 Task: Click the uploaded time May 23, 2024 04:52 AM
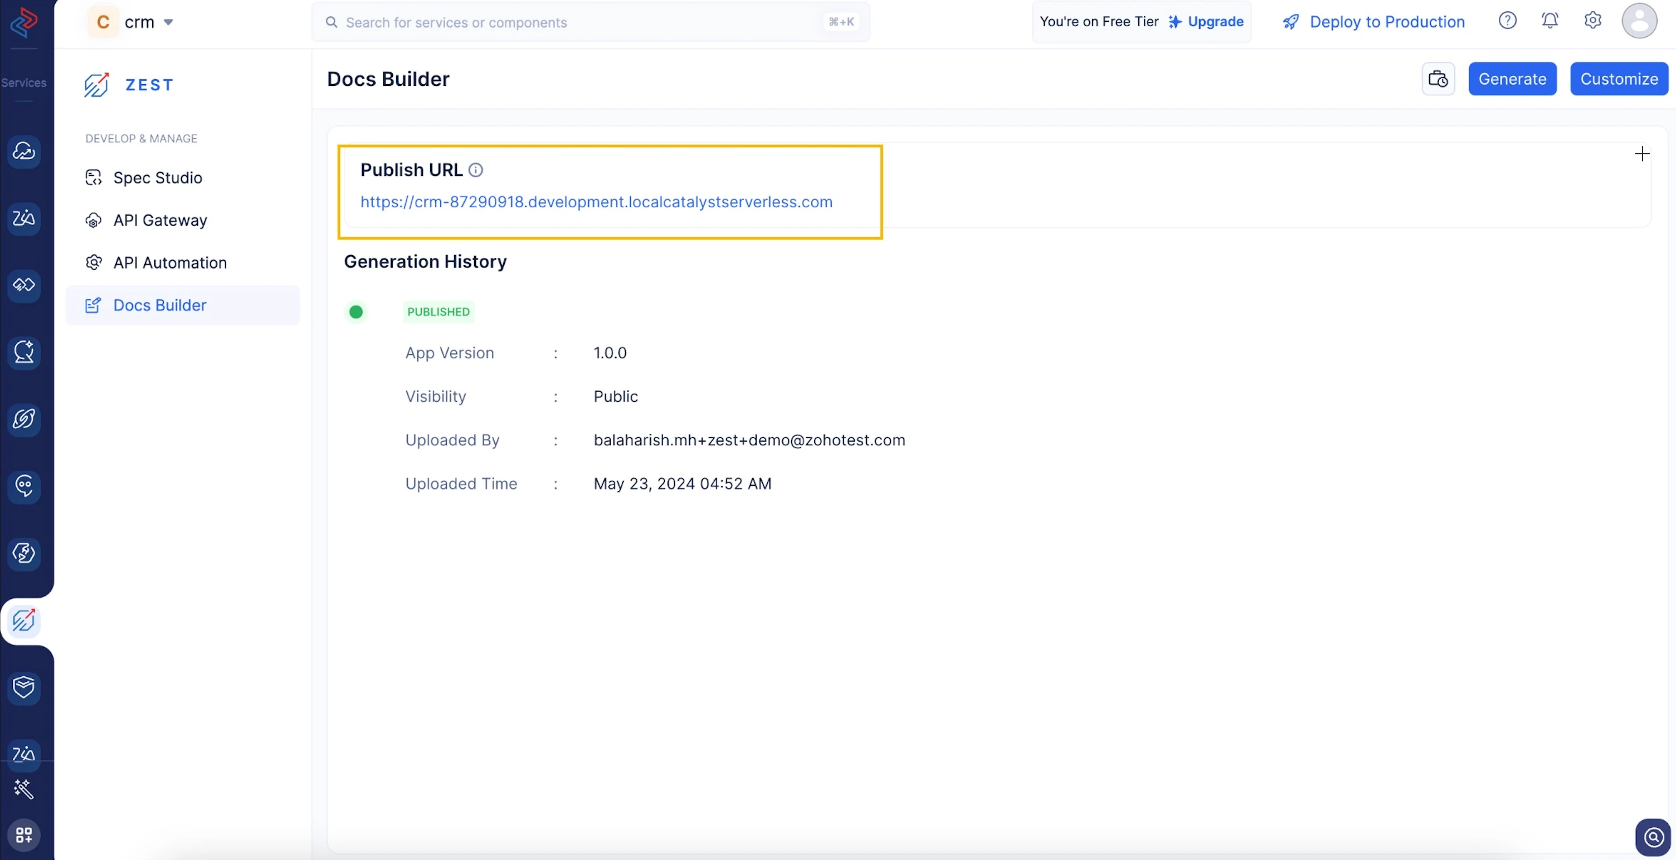coord(683,484)
